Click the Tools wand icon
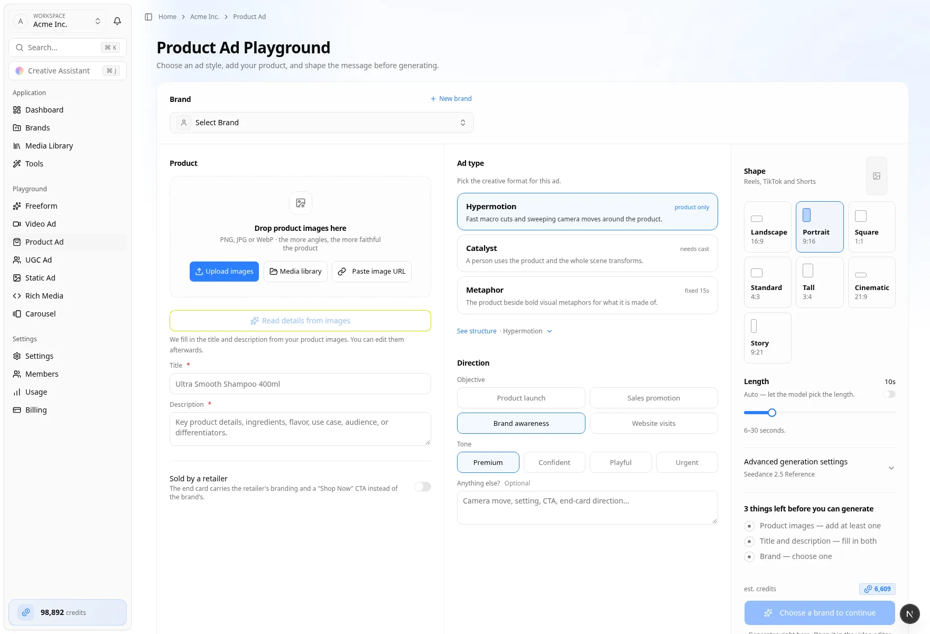 click(x=17, y=164)
